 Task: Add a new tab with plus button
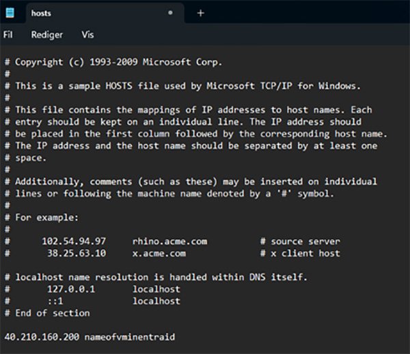point(200,13)
